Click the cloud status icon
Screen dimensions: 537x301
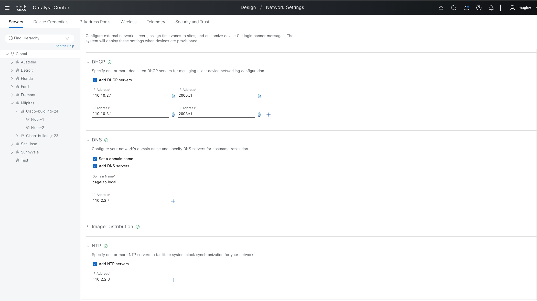pos(466,8)
